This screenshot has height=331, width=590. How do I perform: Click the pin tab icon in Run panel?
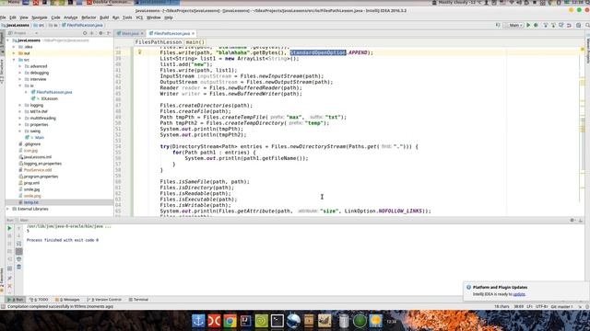coord(9,278)
